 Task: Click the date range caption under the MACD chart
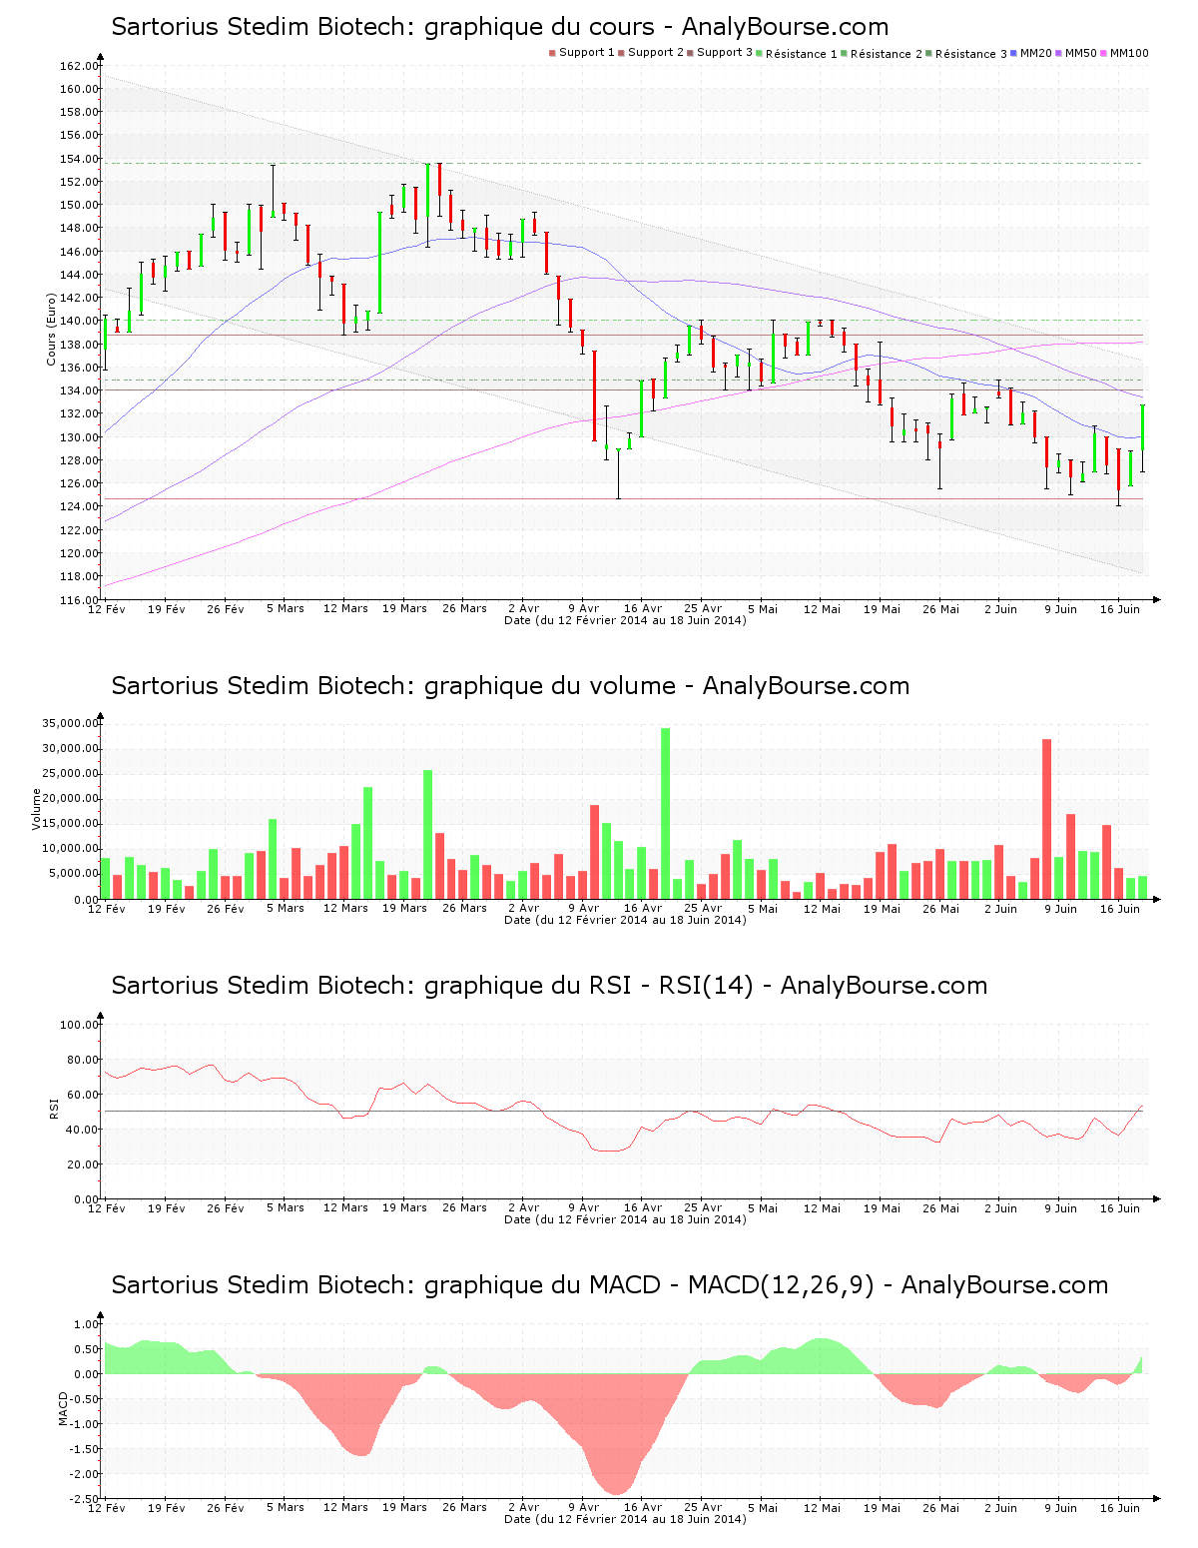click(x=626, y=1519)
